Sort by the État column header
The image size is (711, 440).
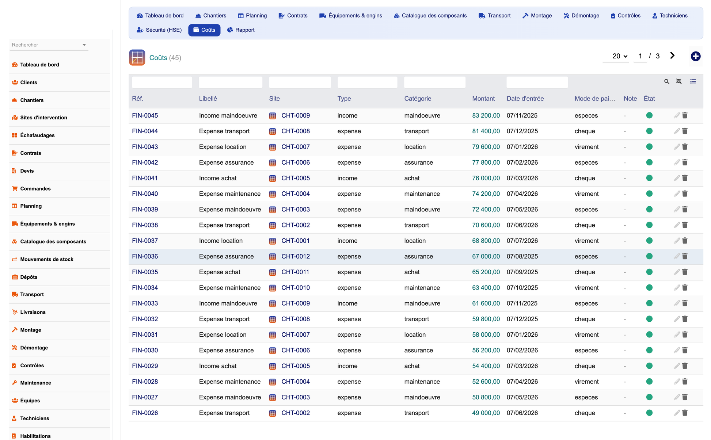(649, 99)
